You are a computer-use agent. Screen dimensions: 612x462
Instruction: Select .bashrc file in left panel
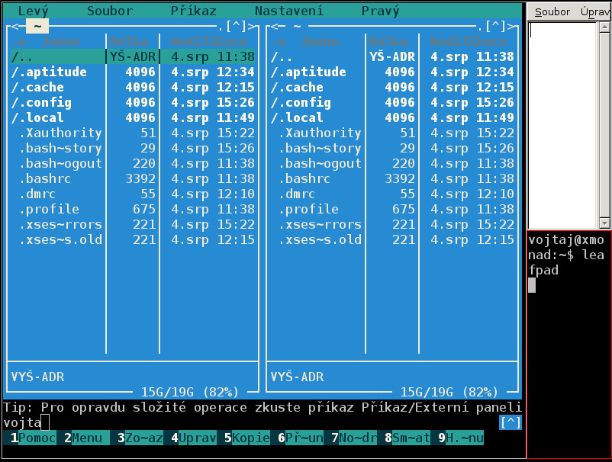tap(133, 178)
